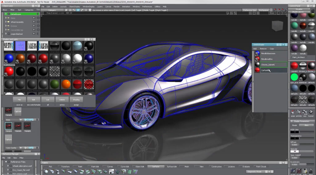This screenshot has height=175, width=316.
Task: Select the Carpaint entry in SwitchShader list
Action: coord(274,70)
